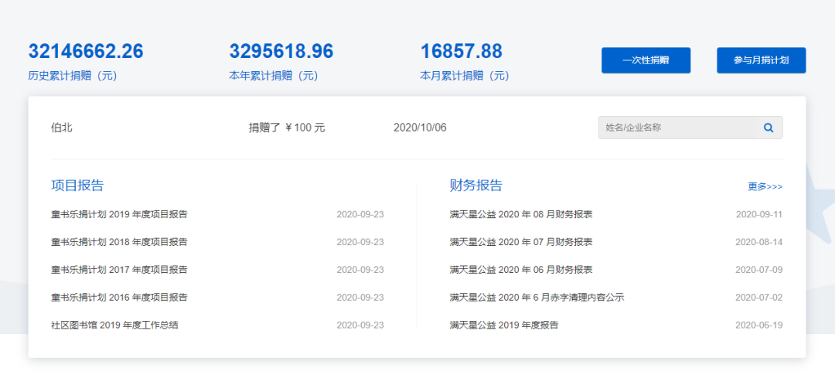The height and width of the screenshot is (375, 835).
Task: Click the 本月累计捐赠（元） label
Action: click(465, 76)
